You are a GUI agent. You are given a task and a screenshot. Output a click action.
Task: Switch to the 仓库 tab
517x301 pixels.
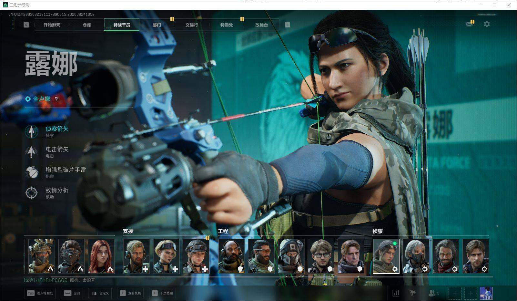[87, 25]
